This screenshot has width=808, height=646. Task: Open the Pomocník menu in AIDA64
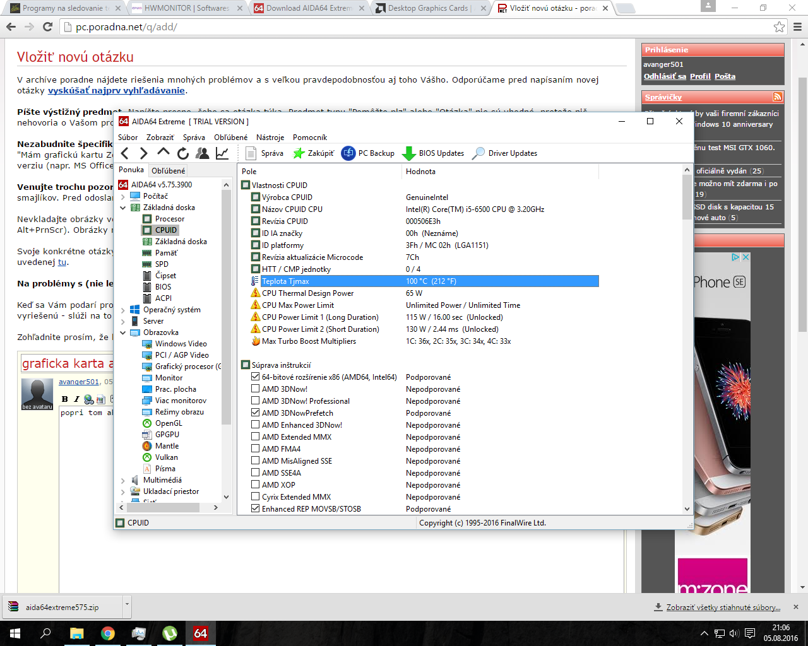310,138
